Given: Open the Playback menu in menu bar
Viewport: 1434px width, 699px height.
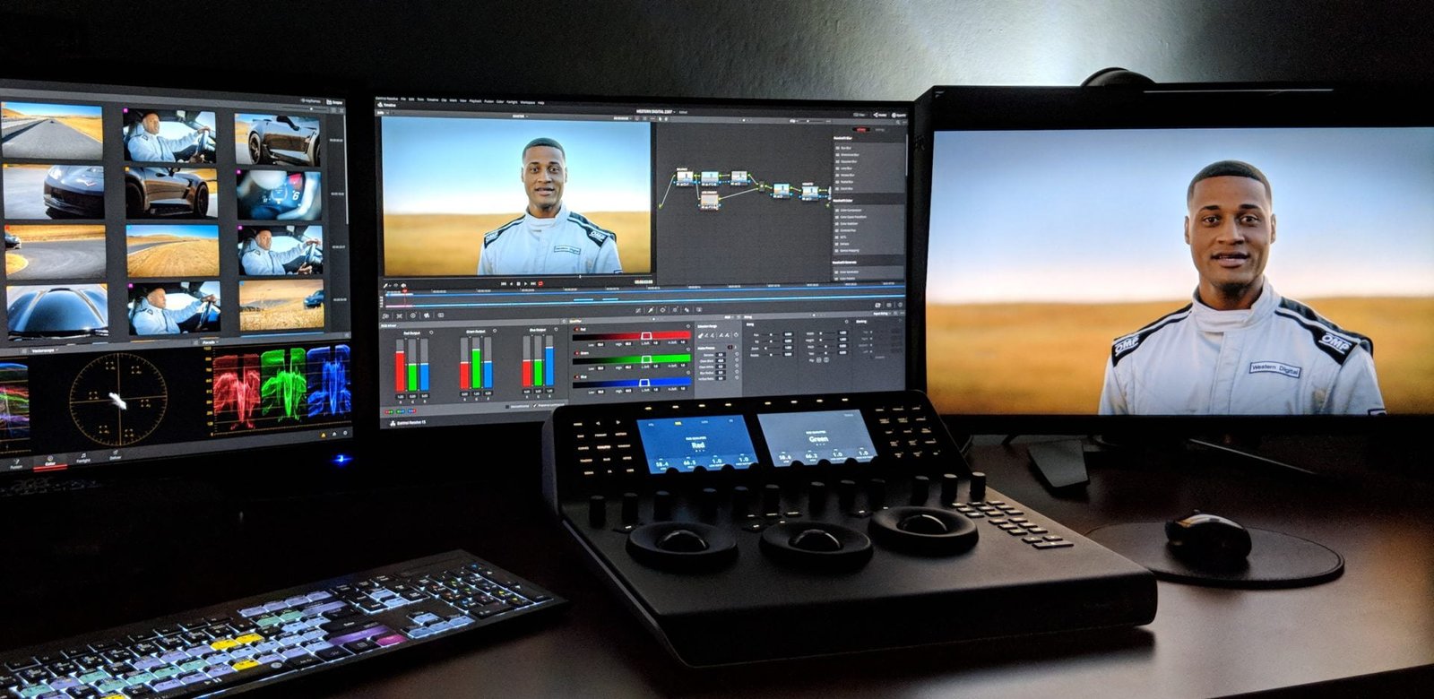Looking at the screenshot, I should pyautogui.click(x=476, y=101).
